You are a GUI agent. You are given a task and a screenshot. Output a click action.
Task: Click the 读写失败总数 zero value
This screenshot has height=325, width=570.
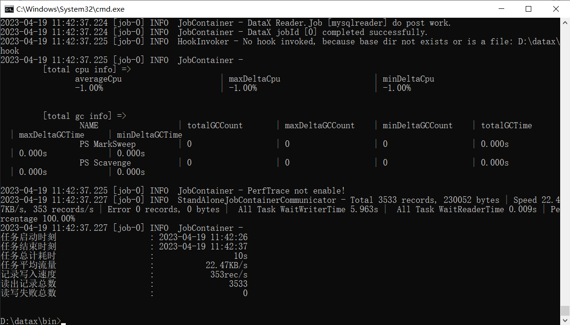[245, 293]
